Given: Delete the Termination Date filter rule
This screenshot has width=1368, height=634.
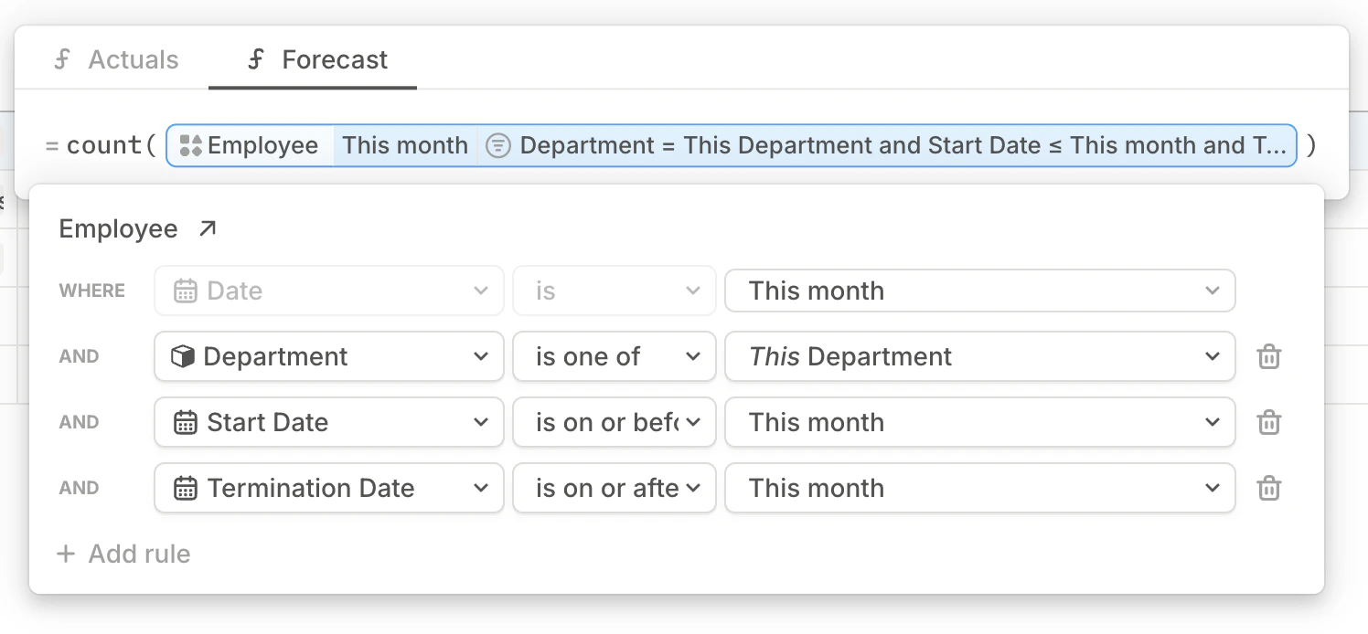Looking at the screenshot, I should (1268, 488).
